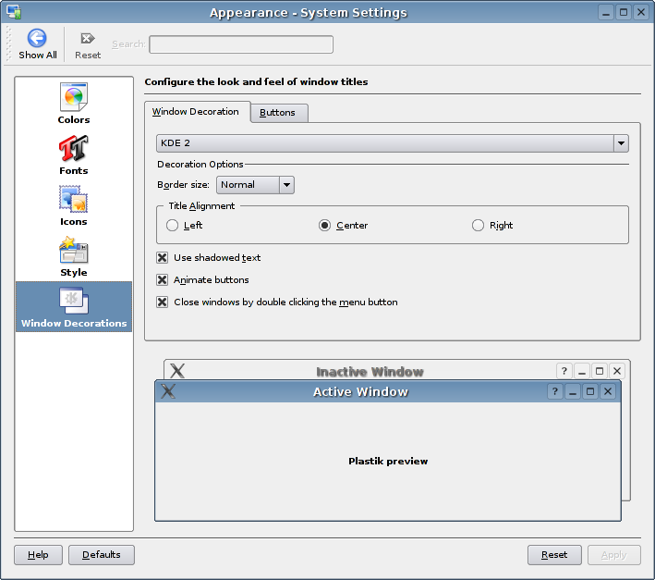655x580 pixels.
Task: Click the Inactive Window preview menu icon
Action: [177, 371]
